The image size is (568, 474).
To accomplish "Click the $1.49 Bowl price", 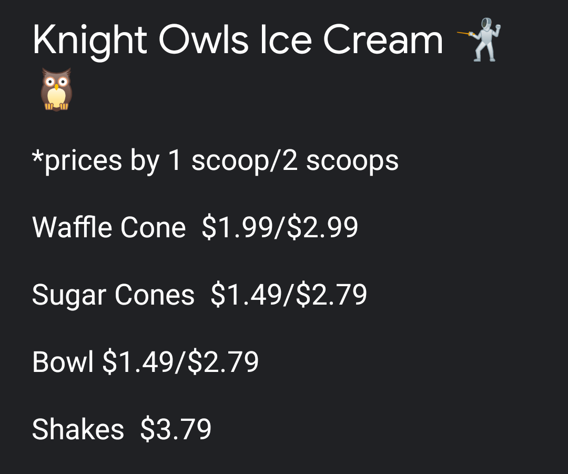I will [x=138, y=362].
